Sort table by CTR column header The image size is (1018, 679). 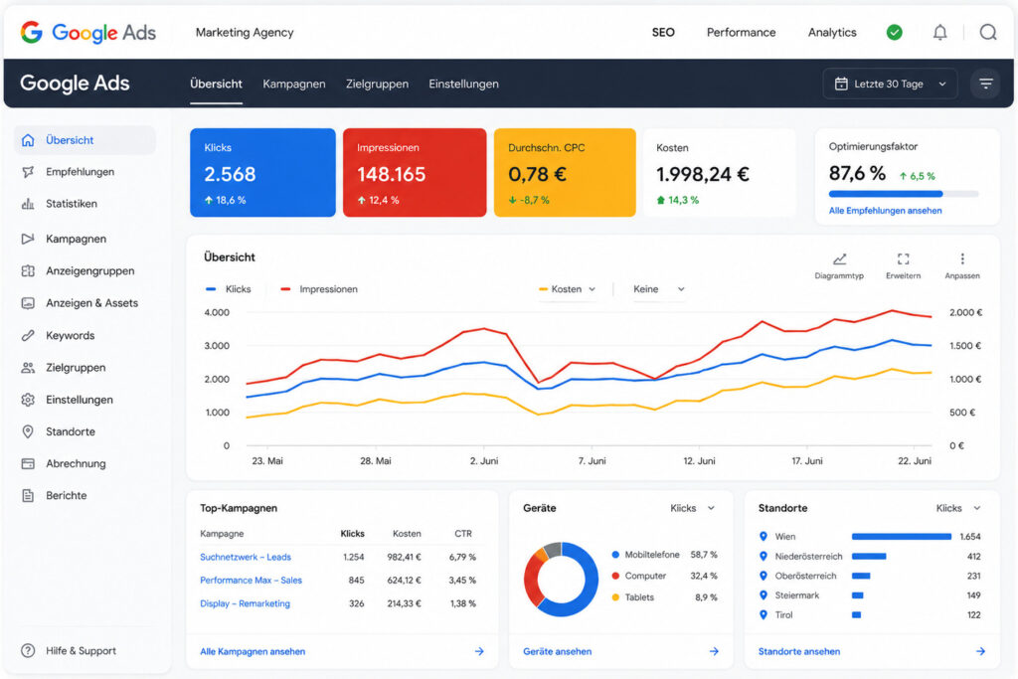pos(463,534)
